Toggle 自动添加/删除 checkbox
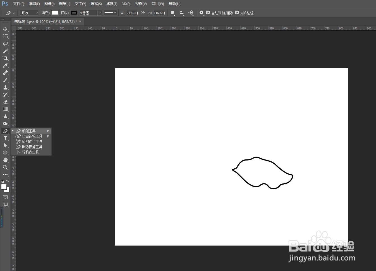 click(208, 13)
